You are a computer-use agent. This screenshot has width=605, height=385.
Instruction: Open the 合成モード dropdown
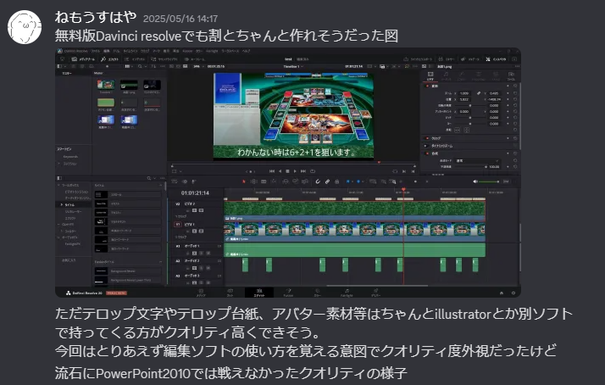click(x=478, y=160)
